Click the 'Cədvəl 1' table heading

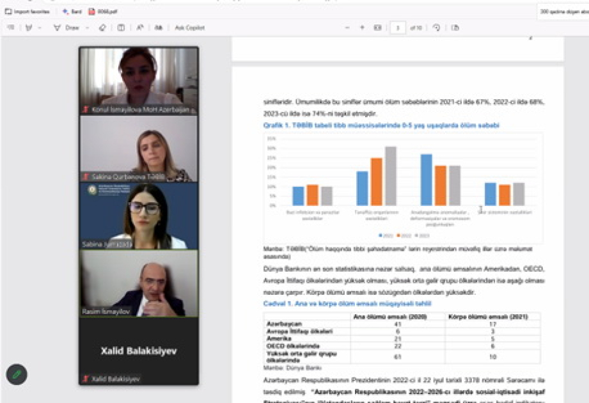[347, 303]
